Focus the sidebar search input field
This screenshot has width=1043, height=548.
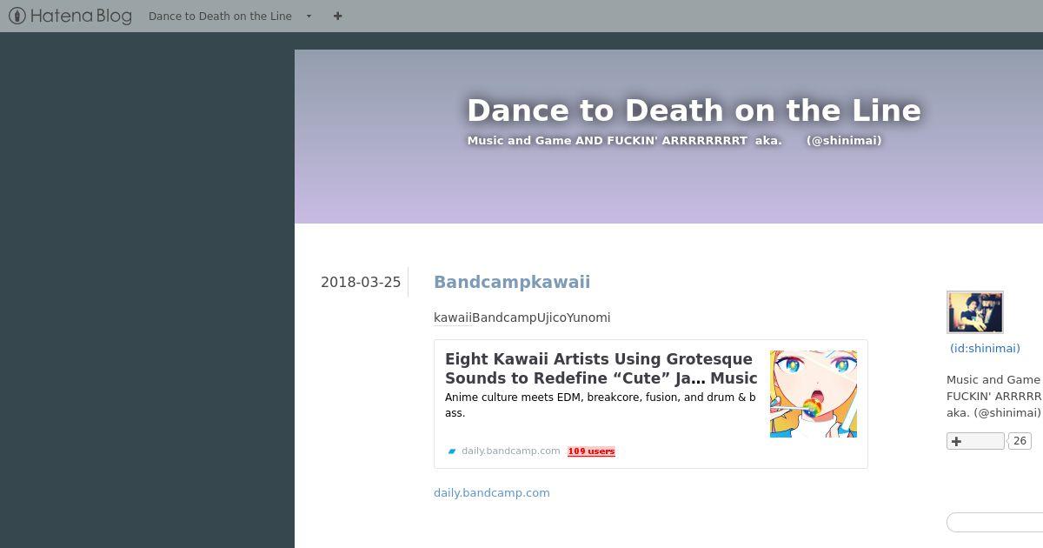(995, 522)
